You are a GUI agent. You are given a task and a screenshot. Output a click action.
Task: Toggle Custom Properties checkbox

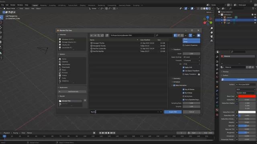(x=184, y=45)
